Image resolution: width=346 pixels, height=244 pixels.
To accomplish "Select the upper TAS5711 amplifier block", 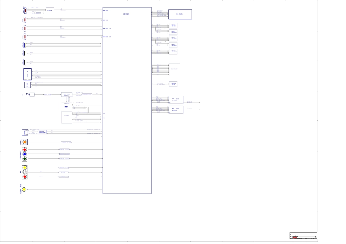I will click(176, 100).
